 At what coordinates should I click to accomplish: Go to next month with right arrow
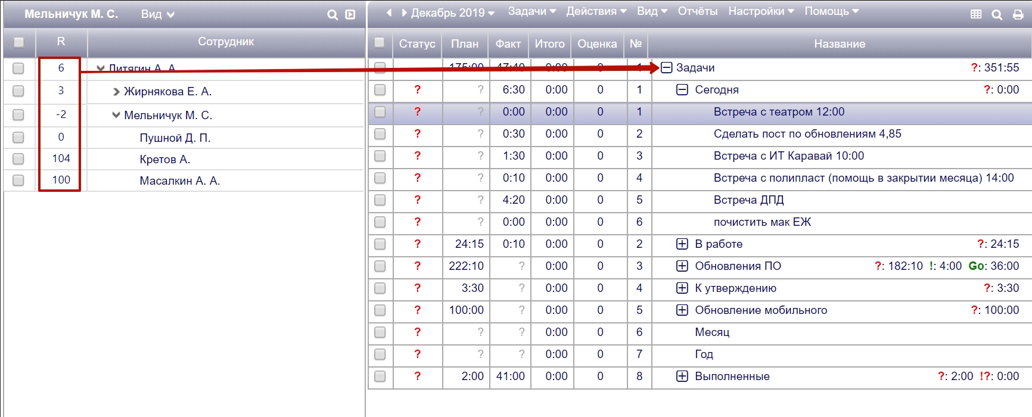tap(404, 13)
